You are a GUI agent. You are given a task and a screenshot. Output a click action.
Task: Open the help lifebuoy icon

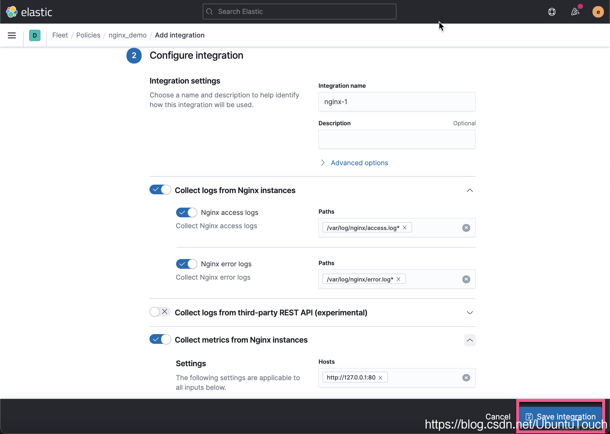[x=552, y=12]
